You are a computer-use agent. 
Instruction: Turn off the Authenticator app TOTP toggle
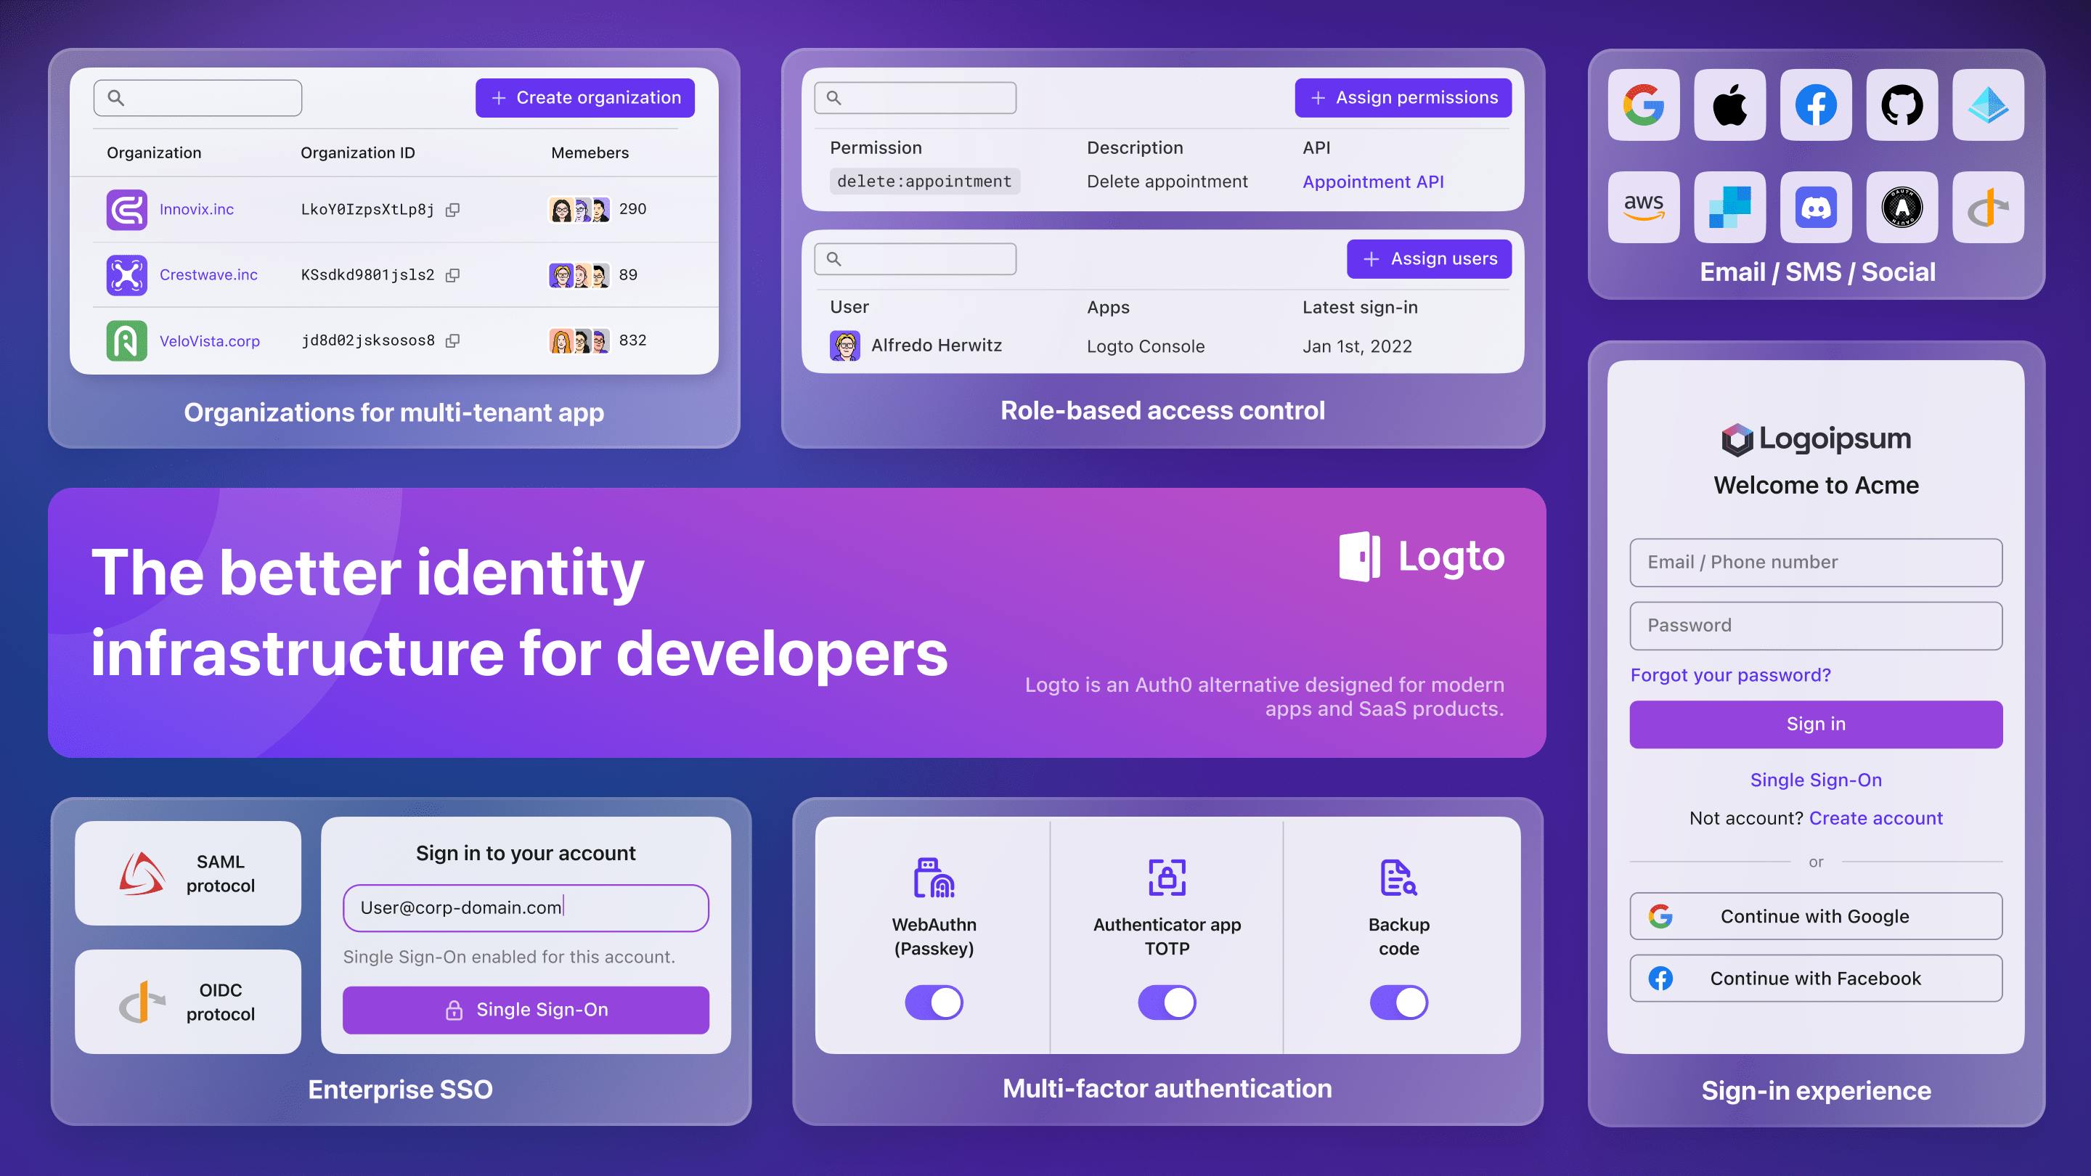coord(1167,1003)
